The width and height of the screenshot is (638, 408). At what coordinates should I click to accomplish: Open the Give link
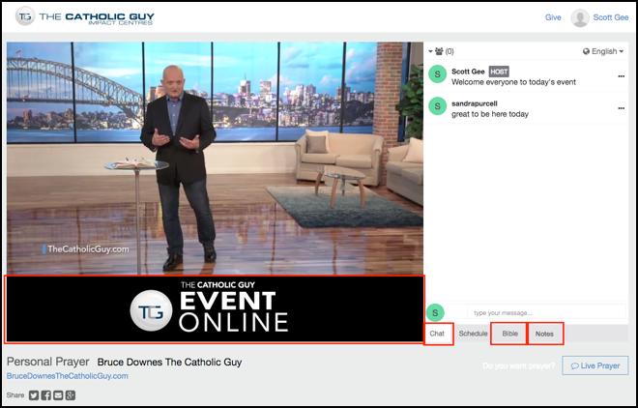point(553,17)
